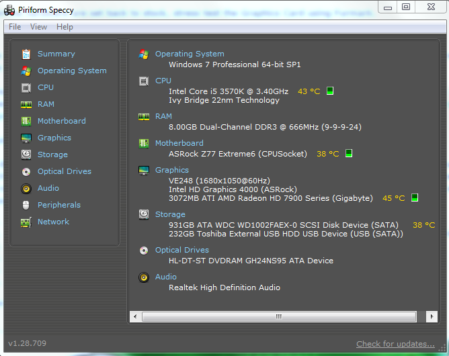Click the horizontal scrollbar thumb
Image resolution: width=449 pixels, height=356 pixels.
pyautogui.click(x=279, y=316)
